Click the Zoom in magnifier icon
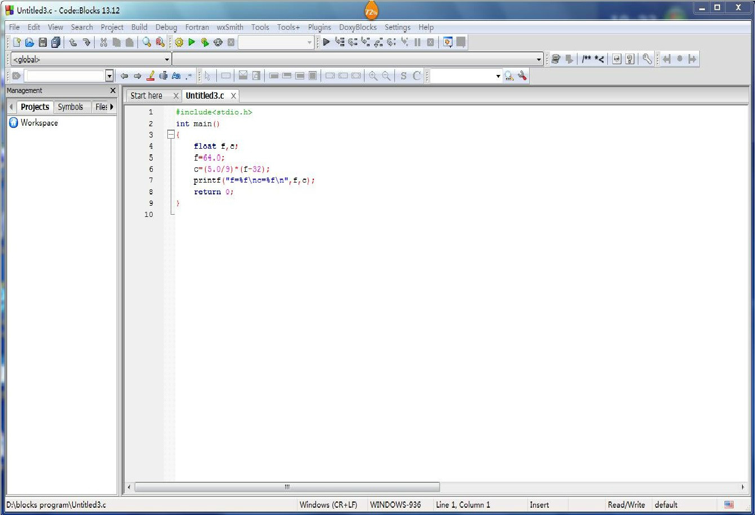This screenshot has height=515, width=755. [373, 76]
